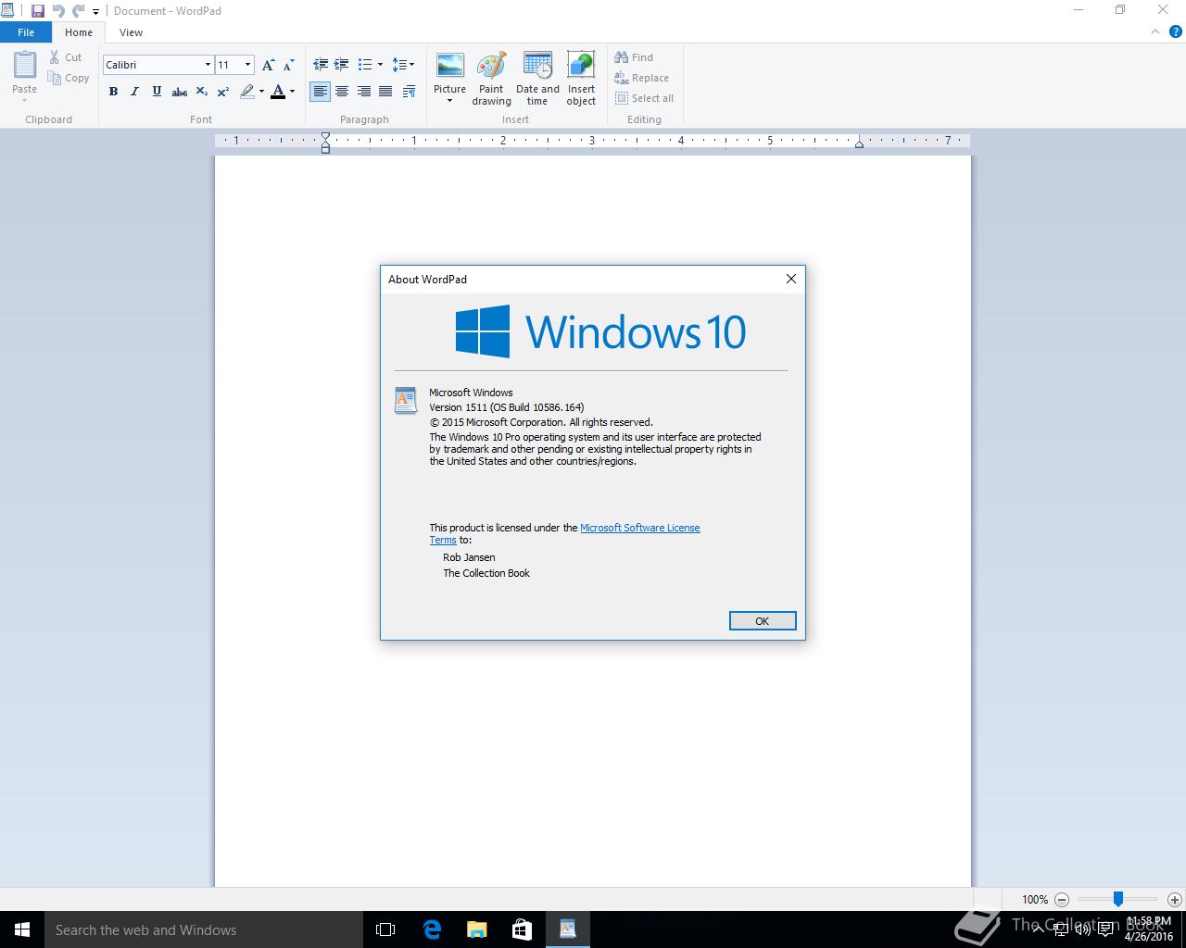Click Find in the Editing group

[x=634, y=57]
